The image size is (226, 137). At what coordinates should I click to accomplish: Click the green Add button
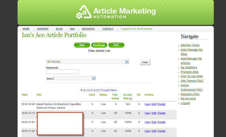click(82, 45)
